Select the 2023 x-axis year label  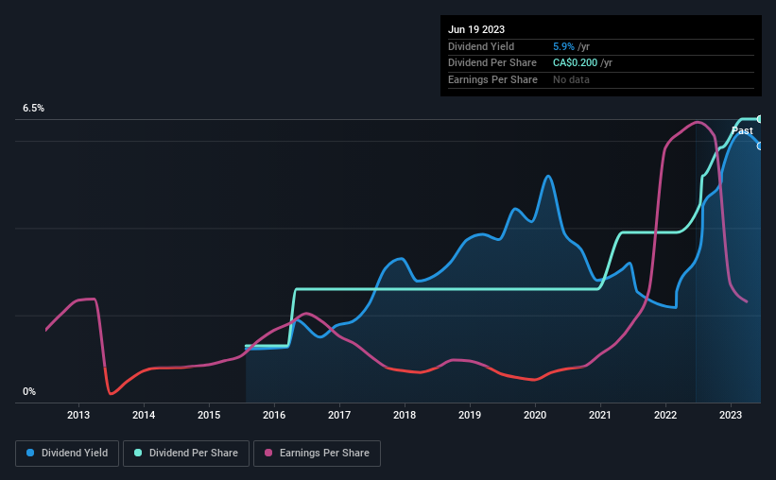click(730, 415)
